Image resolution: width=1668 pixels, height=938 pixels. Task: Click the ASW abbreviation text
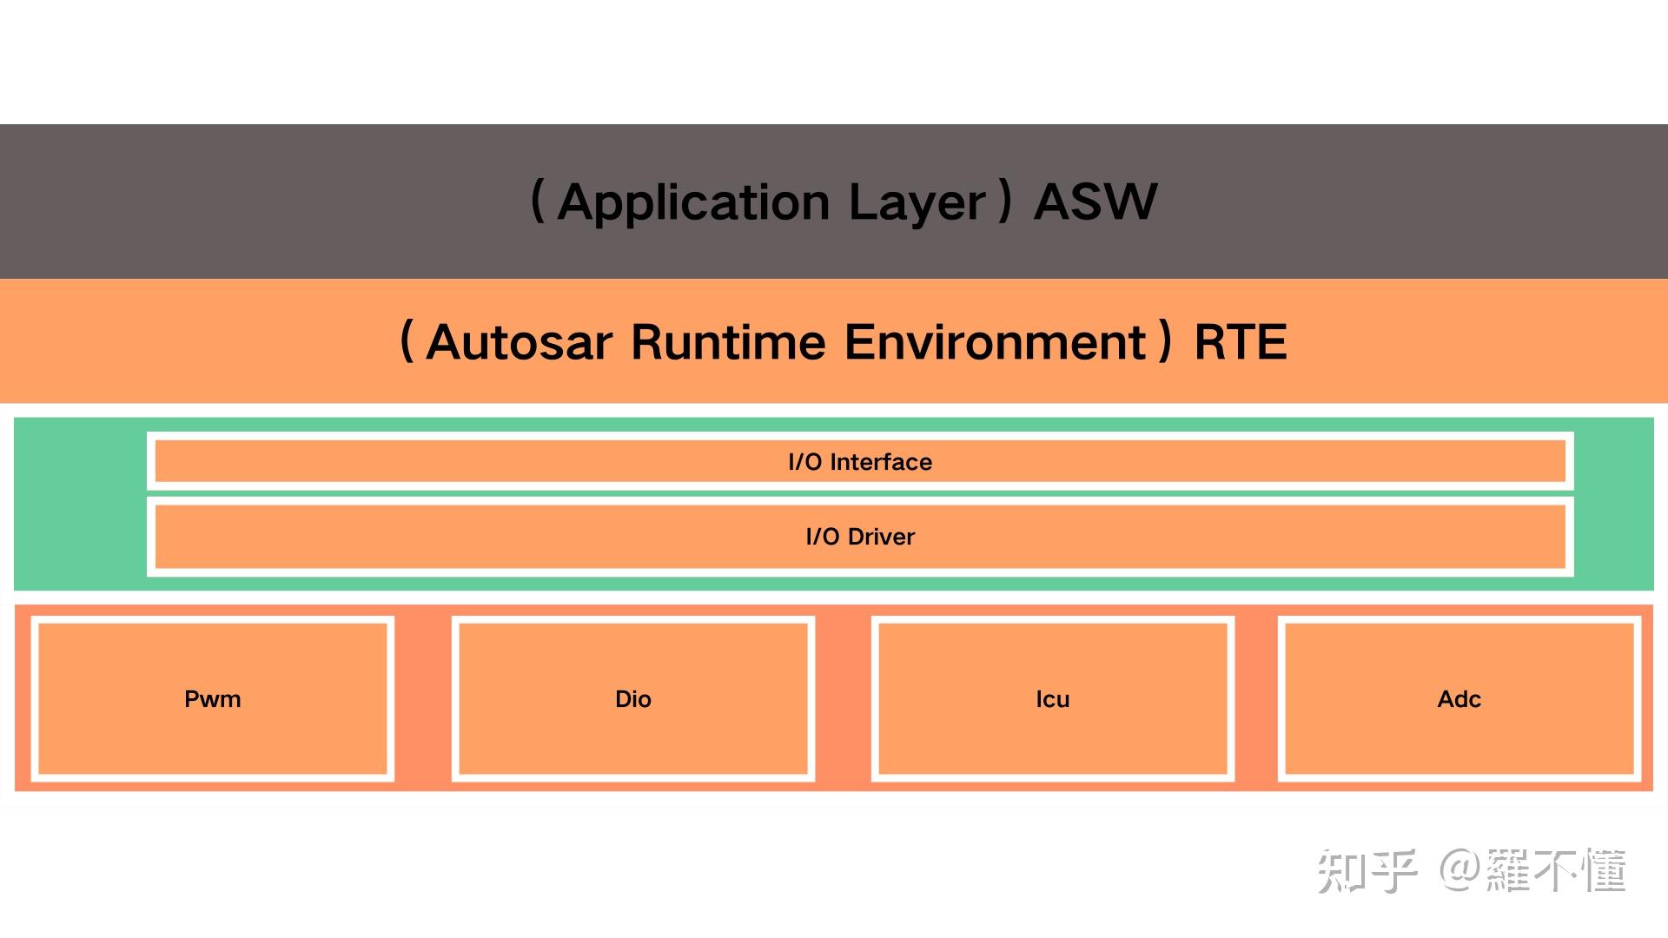(x=1095, y=201)
